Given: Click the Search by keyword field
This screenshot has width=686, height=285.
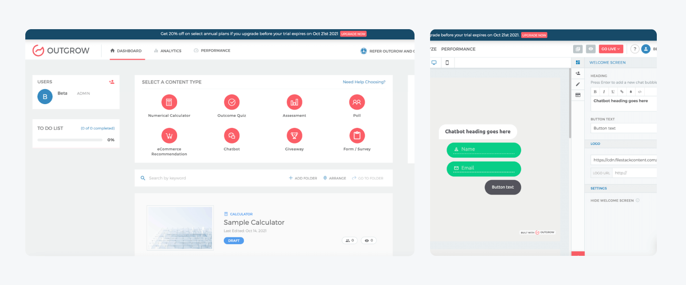Looking at the screenshot, I should [209, 178].
